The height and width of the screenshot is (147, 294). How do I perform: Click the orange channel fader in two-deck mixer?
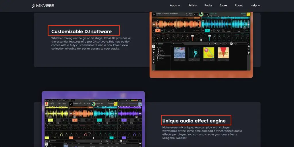pyautogui.click(x=192, y=37)
